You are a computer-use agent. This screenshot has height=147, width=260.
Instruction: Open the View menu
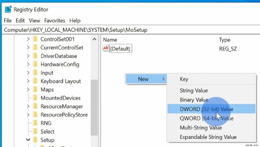click(x=34, y=20)
